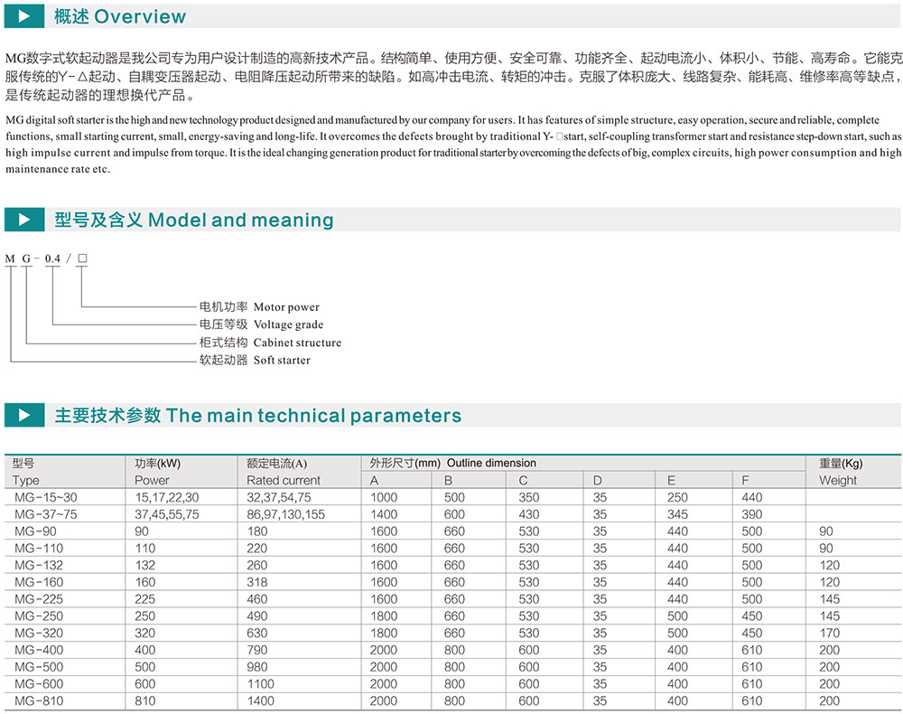Select the Rated current column header
The height and width of the screenshot is (714, 903).
(284, 480)
